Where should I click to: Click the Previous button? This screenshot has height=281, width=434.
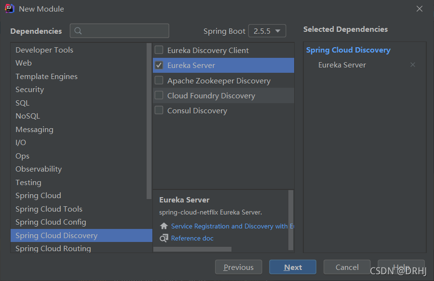(x=238, y=267)
